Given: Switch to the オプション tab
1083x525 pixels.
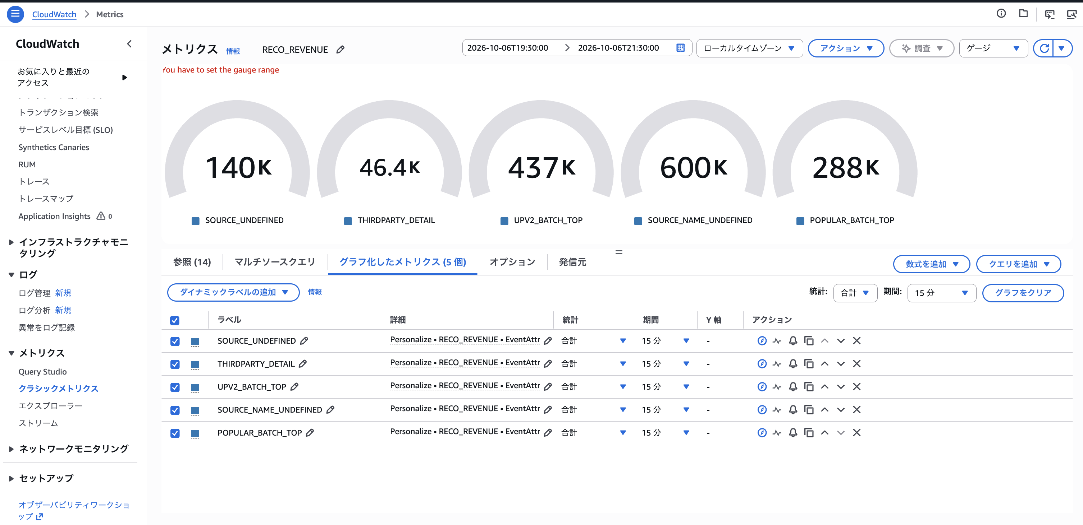Looking at the screenshot, I should [512, 262].
